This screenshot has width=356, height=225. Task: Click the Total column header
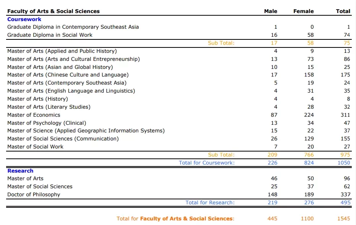pos(343,11)
